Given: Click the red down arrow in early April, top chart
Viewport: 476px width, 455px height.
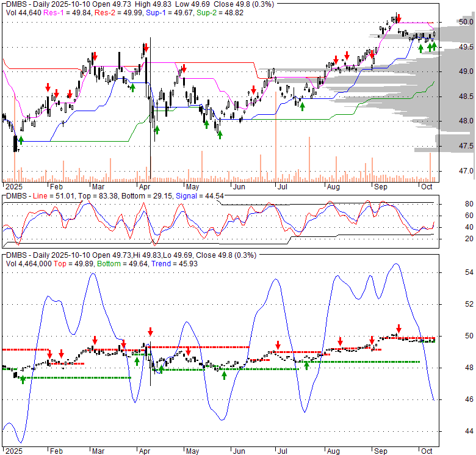Looking at the screenshot, I should coord(146,47).
